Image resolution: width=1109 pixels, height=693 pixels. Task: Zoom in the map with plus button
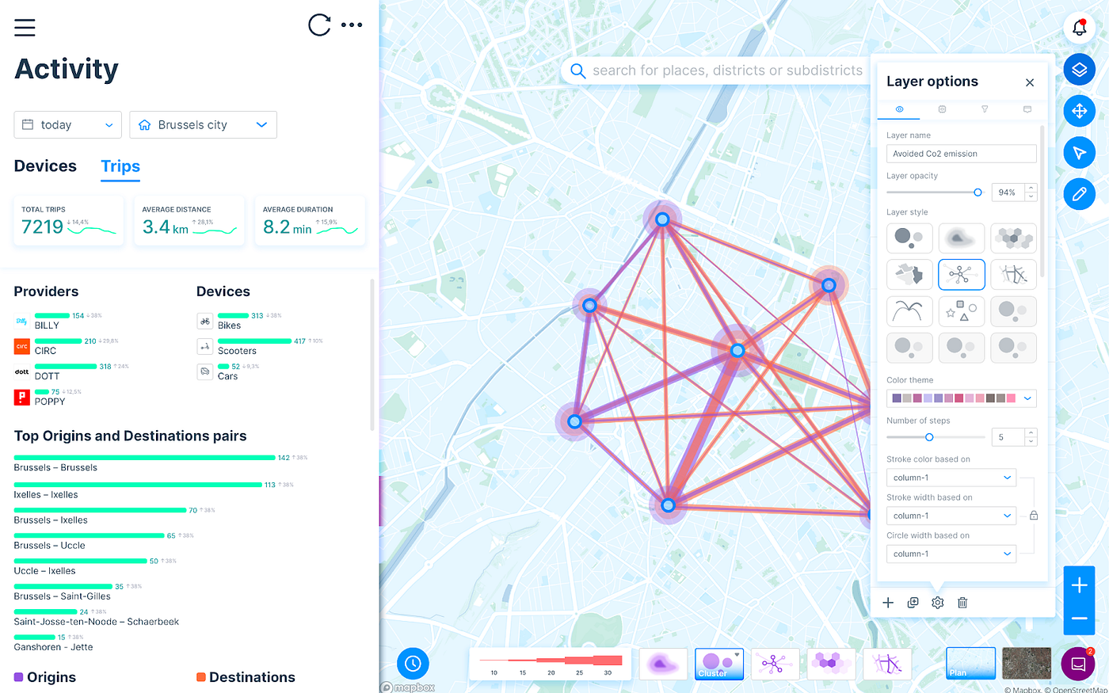click(1079, 586)
